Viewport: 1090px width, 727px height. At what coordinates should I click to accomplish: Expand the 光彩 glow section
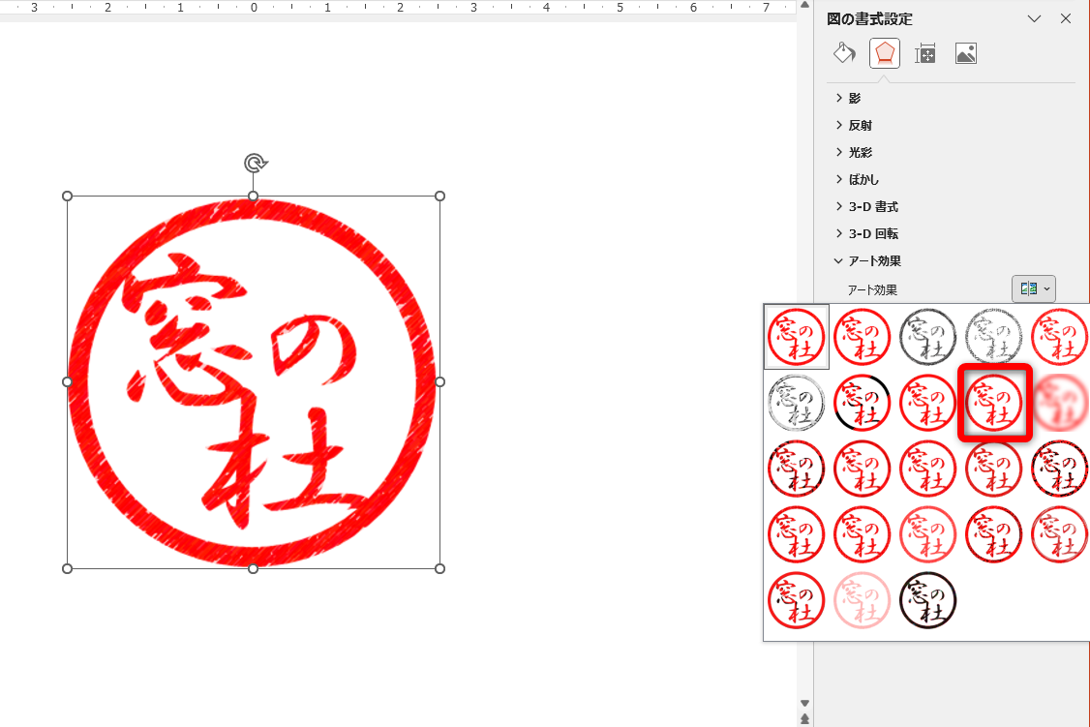pos(860,152)
